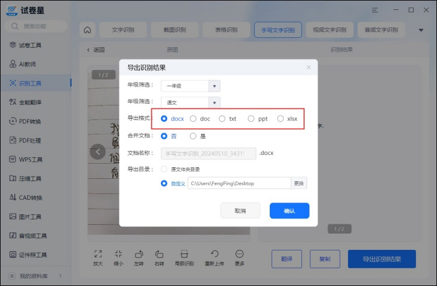Open PDF转换 in the sidebar
Viewport: 437px width, 286px height.
pos(30,121)
